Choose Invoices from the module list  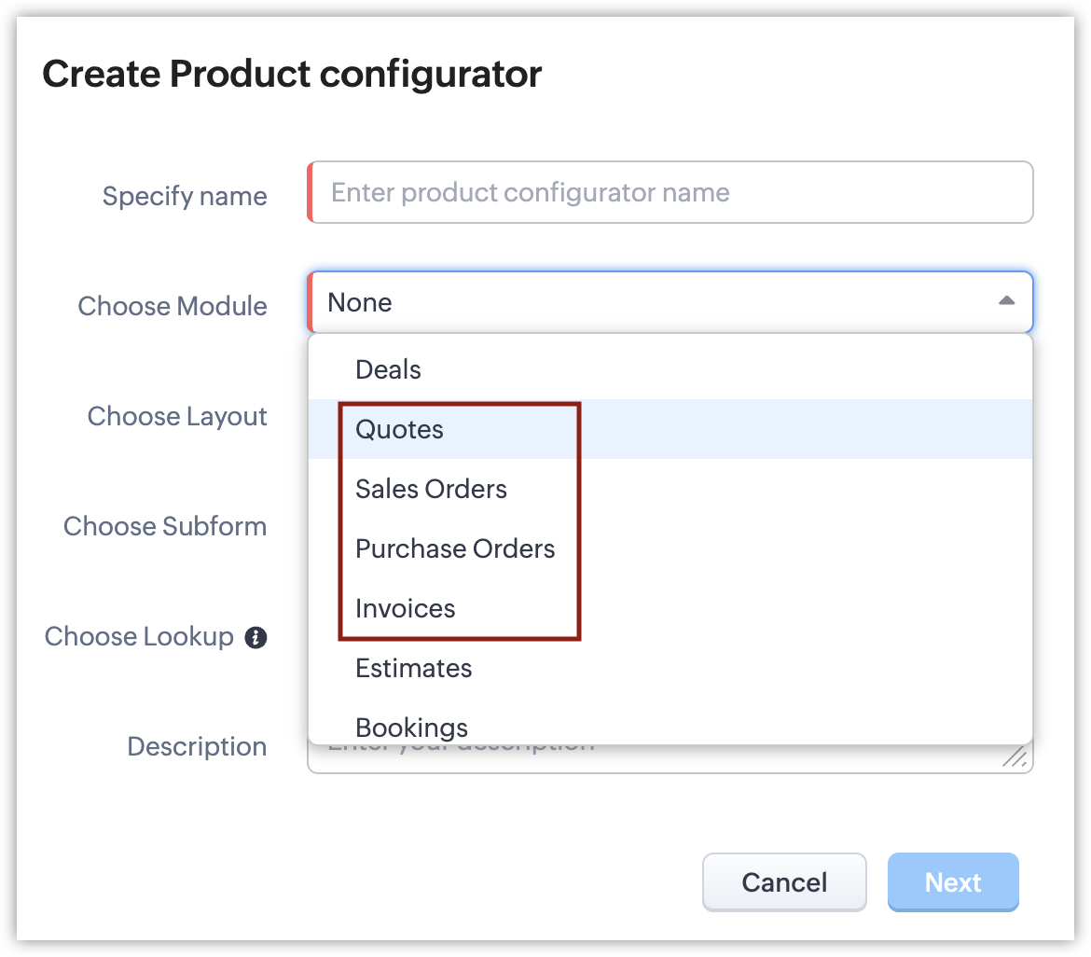click(406, 608)
